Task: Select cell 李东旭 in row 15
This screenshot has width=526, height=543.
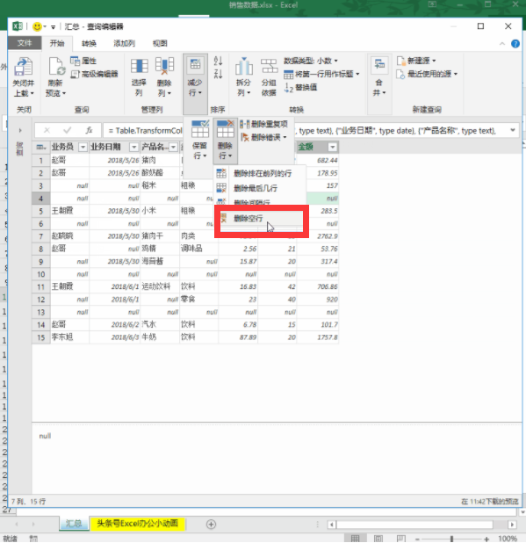Action: 69,337
